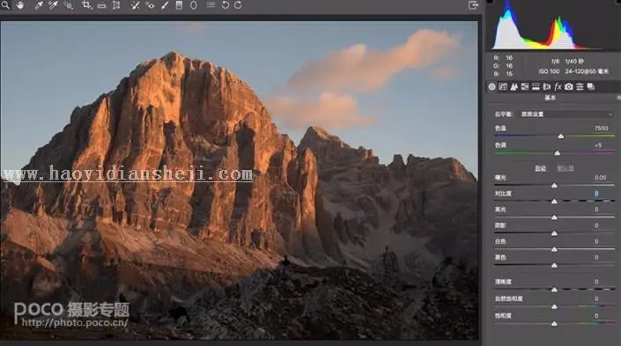Toggle full screen mode icon
The height and width of the screenshot is (346, 621).
point(473,5)
